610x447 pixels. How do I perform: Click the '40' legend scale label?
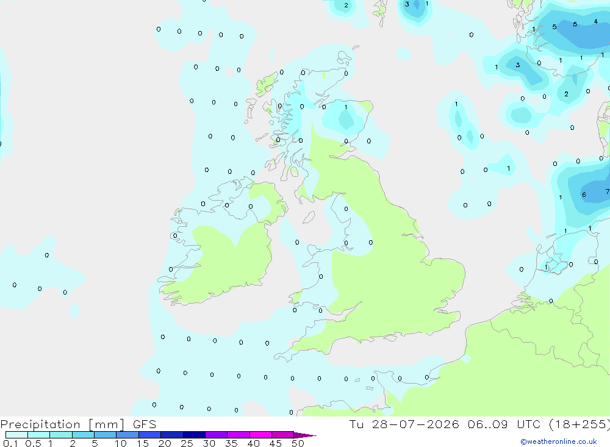[x=253, y=443]
